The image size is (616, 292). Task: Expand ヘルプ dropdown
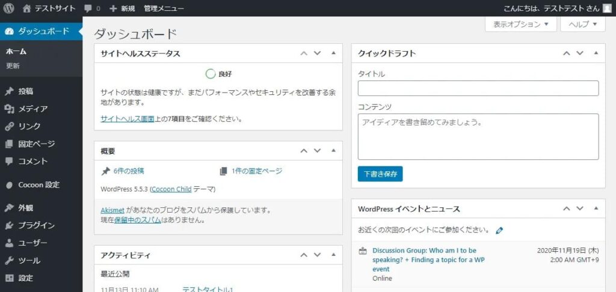(582, 24)
